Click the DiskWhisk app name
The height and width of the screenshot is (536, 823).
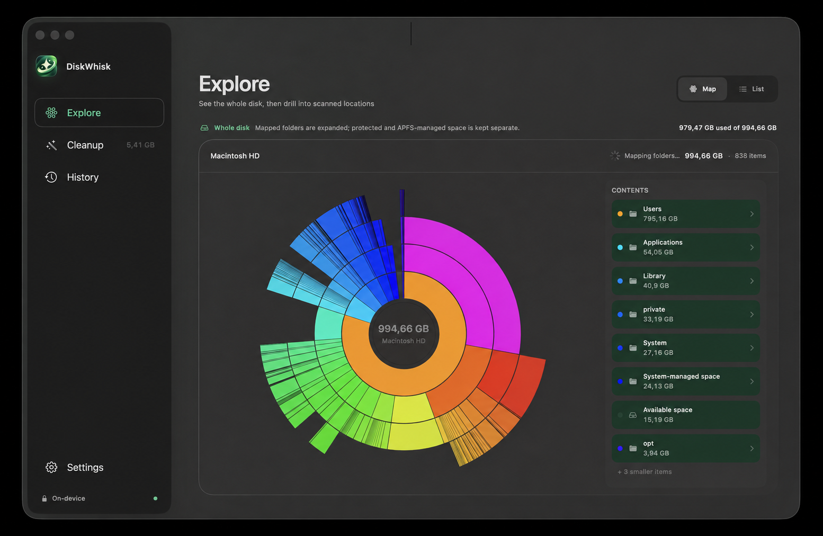click(x=88, y=66)
